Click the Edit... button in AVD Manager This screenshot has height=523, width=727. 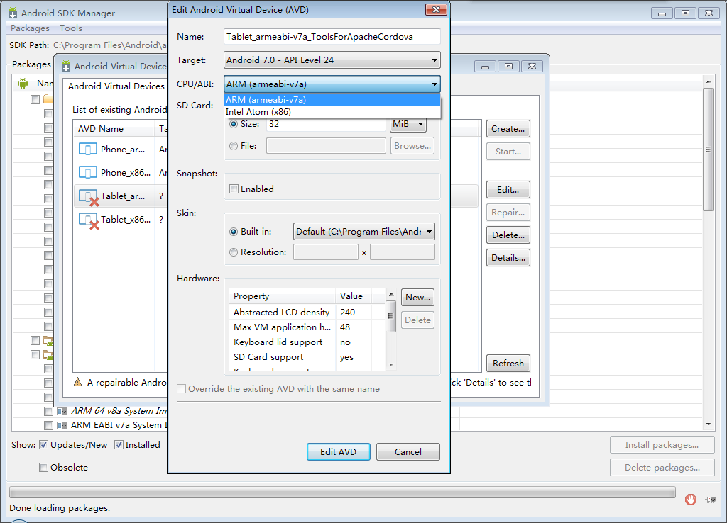508,190
